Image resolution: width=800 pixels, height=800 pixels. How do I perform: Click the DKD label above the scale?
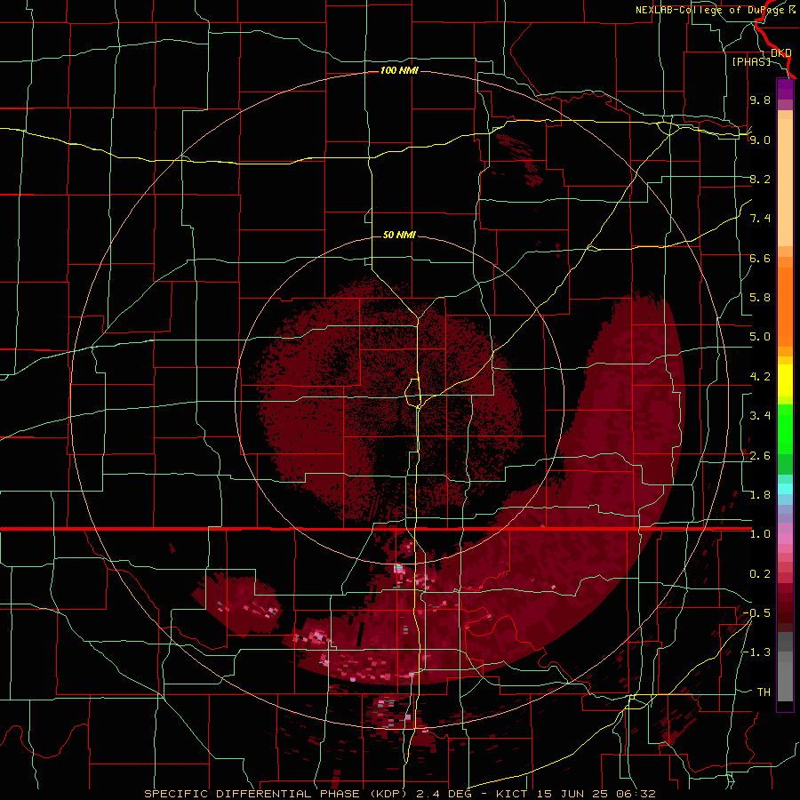780,52
